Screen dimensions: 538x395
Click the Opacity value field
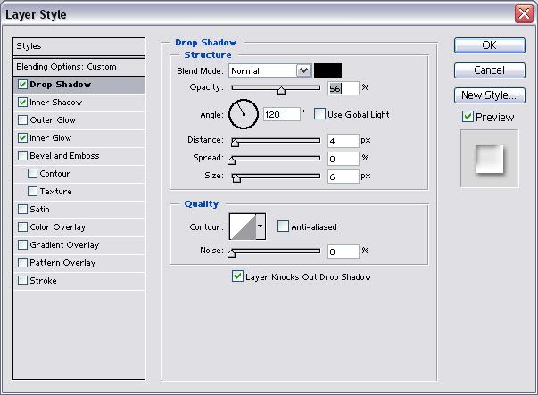(343, 88)
